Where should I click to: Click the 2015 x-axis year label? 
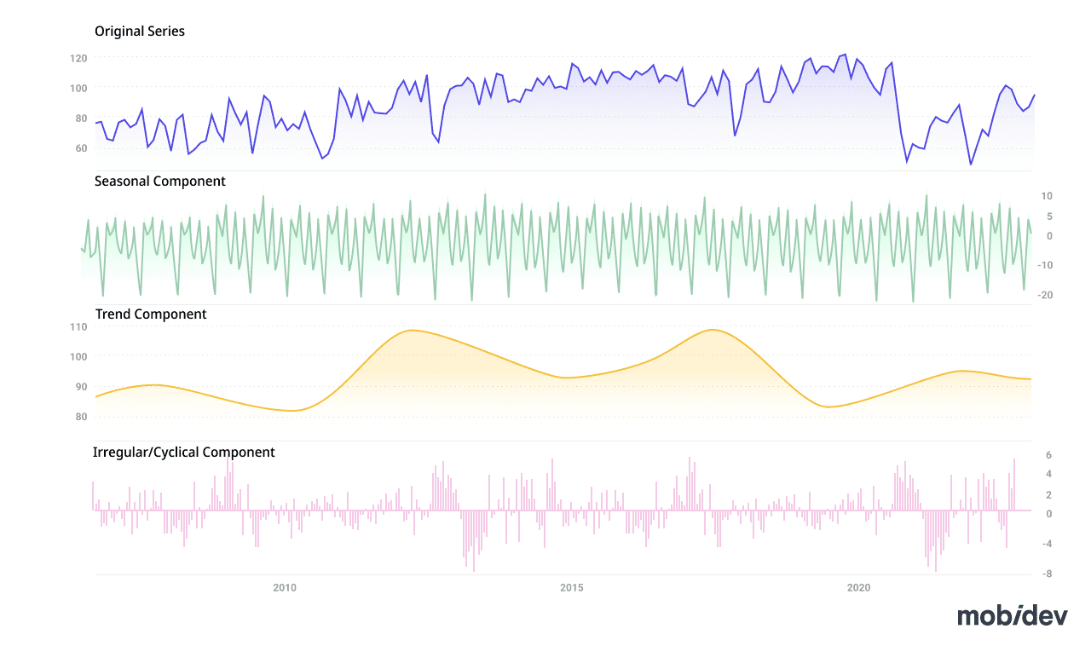pos(571,588)
